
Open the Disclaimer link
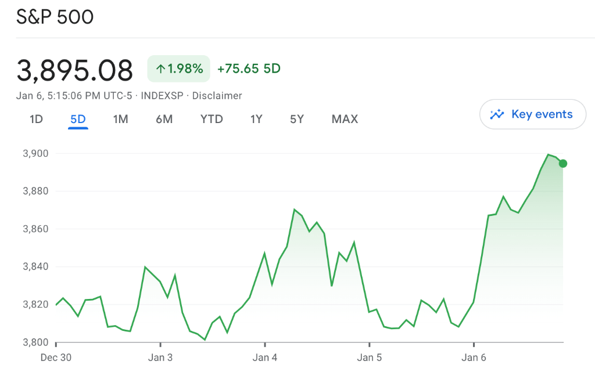click(x=217, y=96)
